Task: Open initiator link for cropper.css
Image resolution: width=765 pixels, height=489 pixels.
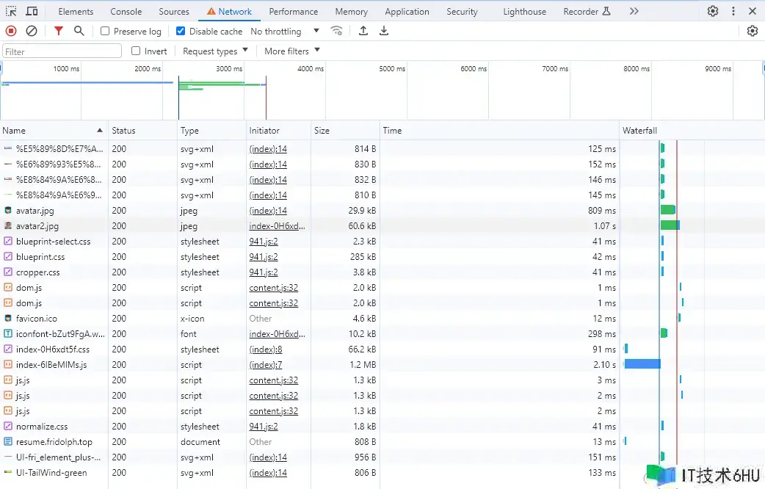Action: [x=264, y=272]
